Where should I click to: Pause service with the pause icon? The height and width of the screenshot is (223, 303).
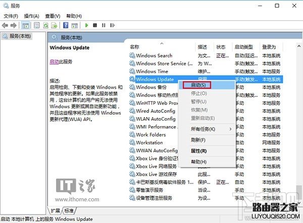(x=104, y=25)
